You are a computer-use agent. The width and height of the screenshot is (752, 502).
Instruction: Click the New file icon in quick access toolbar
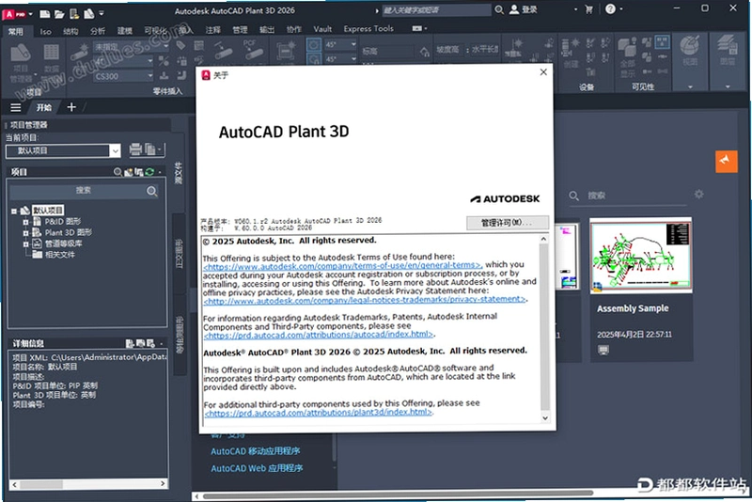click(x=44, y=14)
